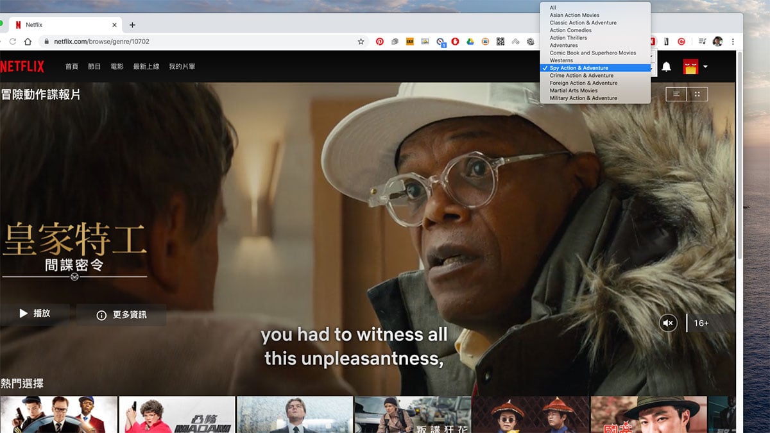This screenshot has height=433, width=770.
Task: Click the QR code extension icon
Action: 500,42
